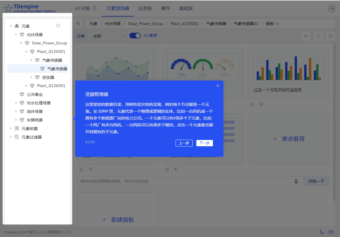Image resolution: width=340 pixels, height=237 pixels.
Task: Click the 元素过滤器 filter icon
Action: (17, 137)
